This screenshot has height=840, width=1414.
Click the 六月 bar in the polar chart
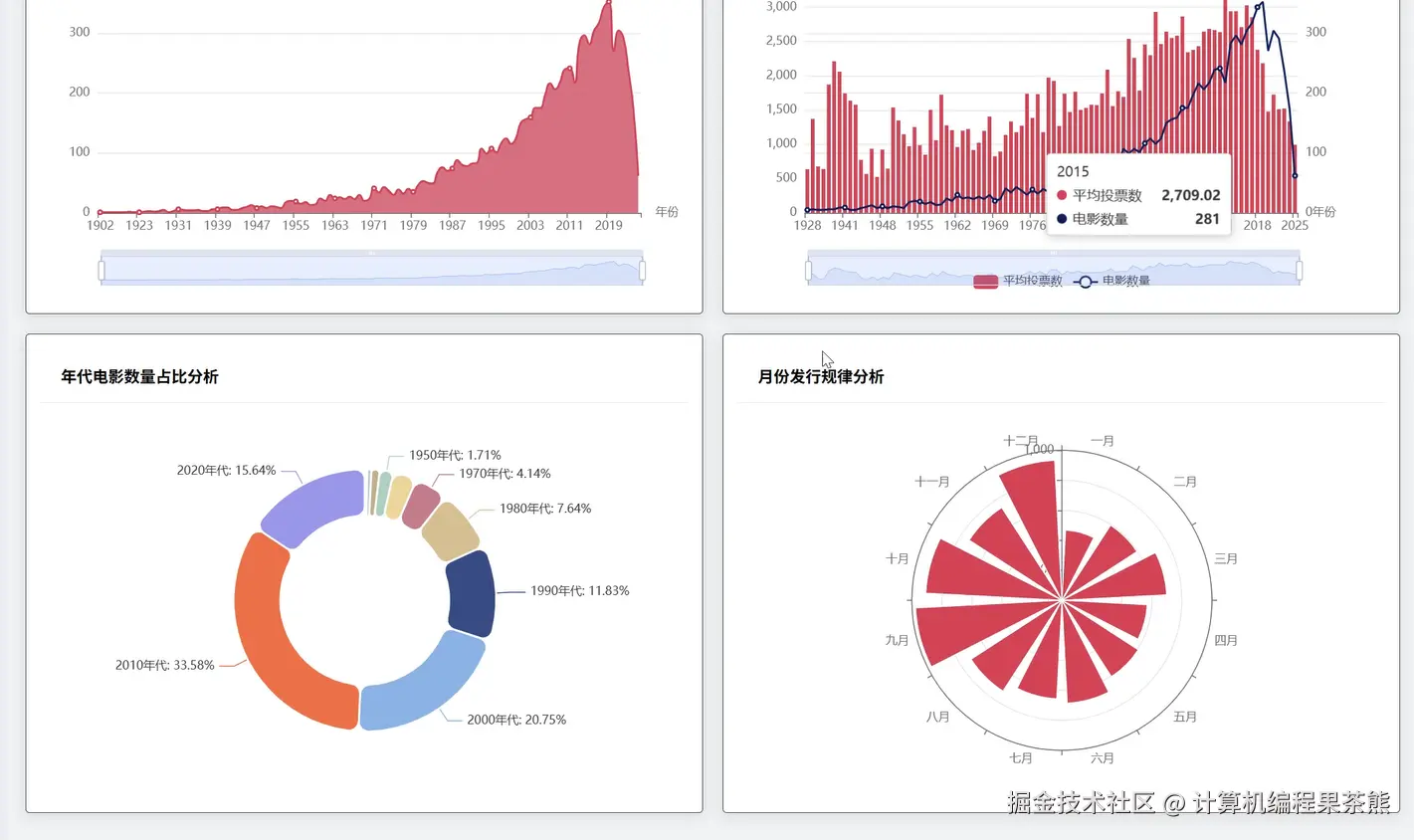point(1083,662)
